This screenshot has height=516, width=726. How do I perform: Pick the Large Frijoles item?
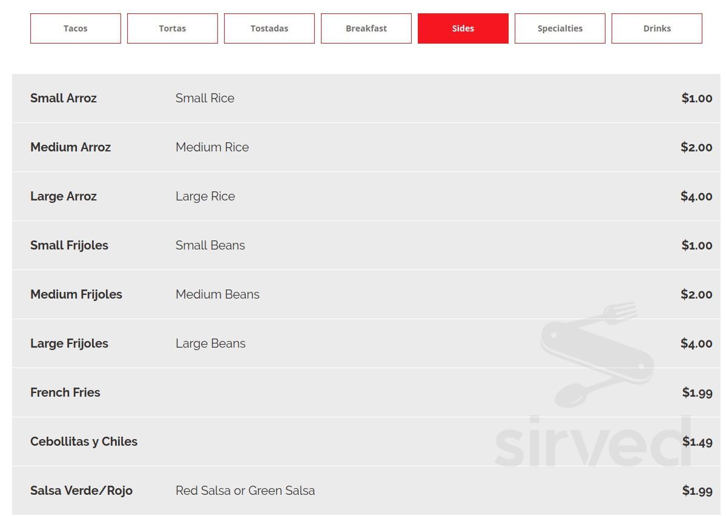pyautogui.click(x=69, y=343)
